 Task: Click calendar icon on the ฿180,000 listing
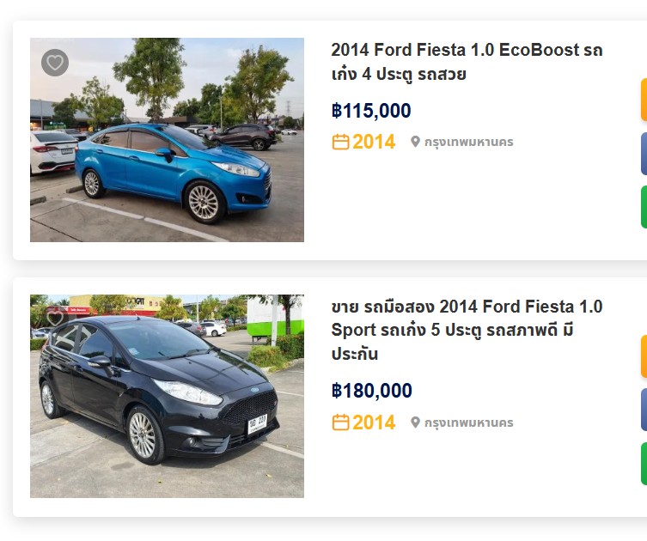(340, 422)
